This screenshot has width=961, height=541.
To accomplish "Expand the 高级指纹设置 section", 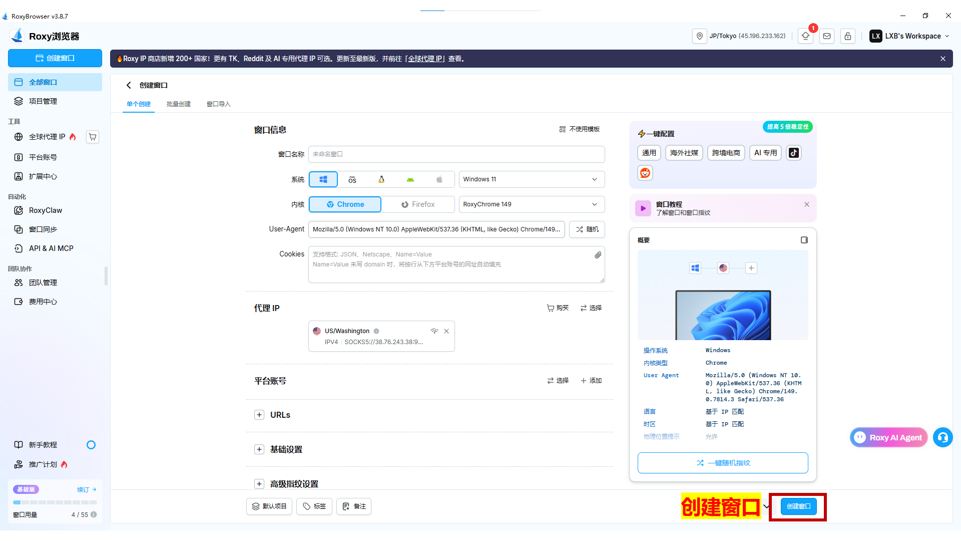I will coord(259,484).
